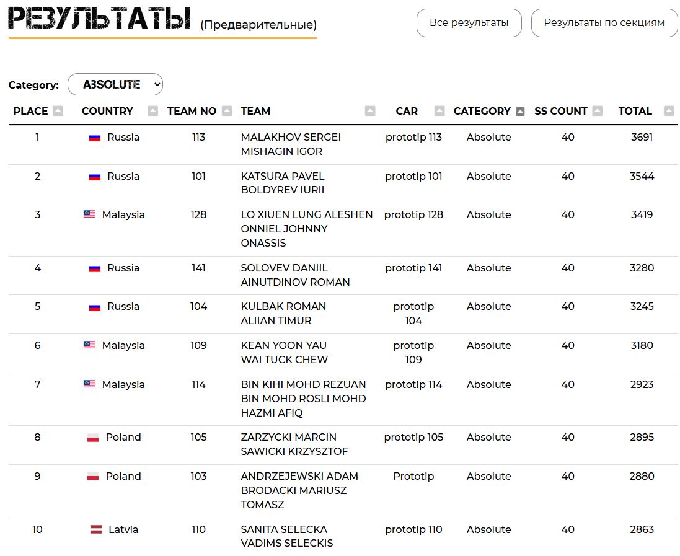Sort table using COUNTRY column arrow icon

pyautogui.click(x=152, y=111)
